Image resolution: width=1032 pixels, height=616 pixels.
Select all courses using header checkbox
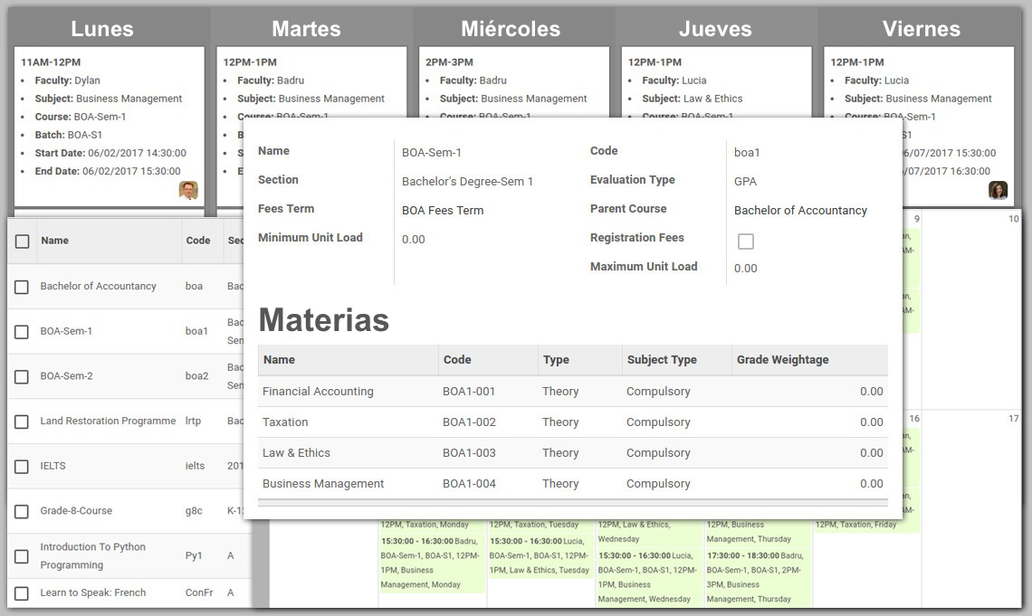coord(23,242)
